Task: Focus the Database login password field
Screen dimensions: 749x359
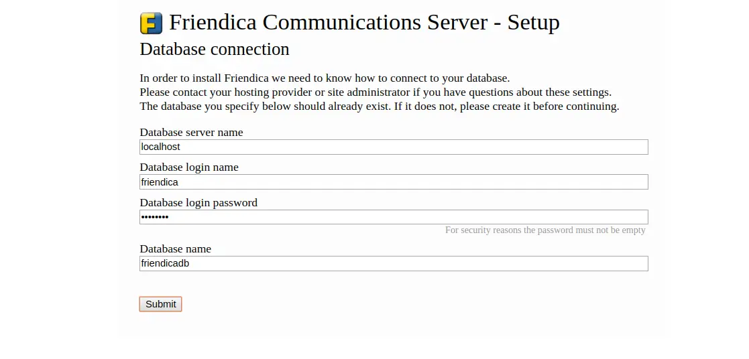Action: [x=394, y=217]
